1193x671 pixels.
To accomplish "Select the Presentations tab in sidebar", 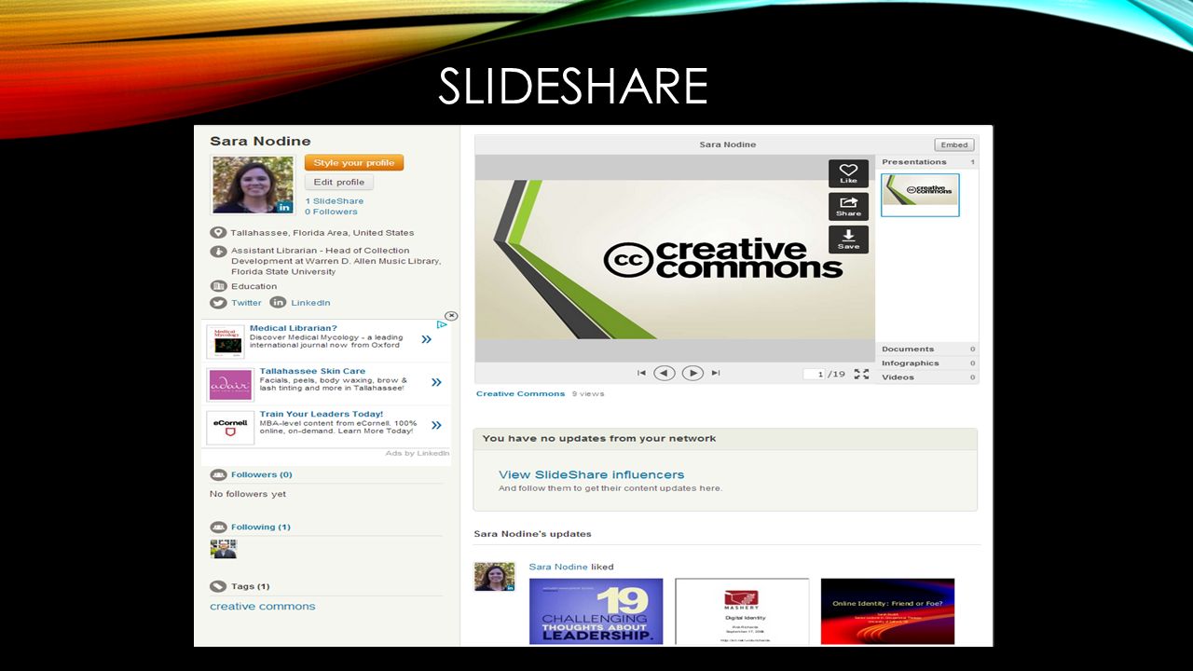I will click(928, 162).
